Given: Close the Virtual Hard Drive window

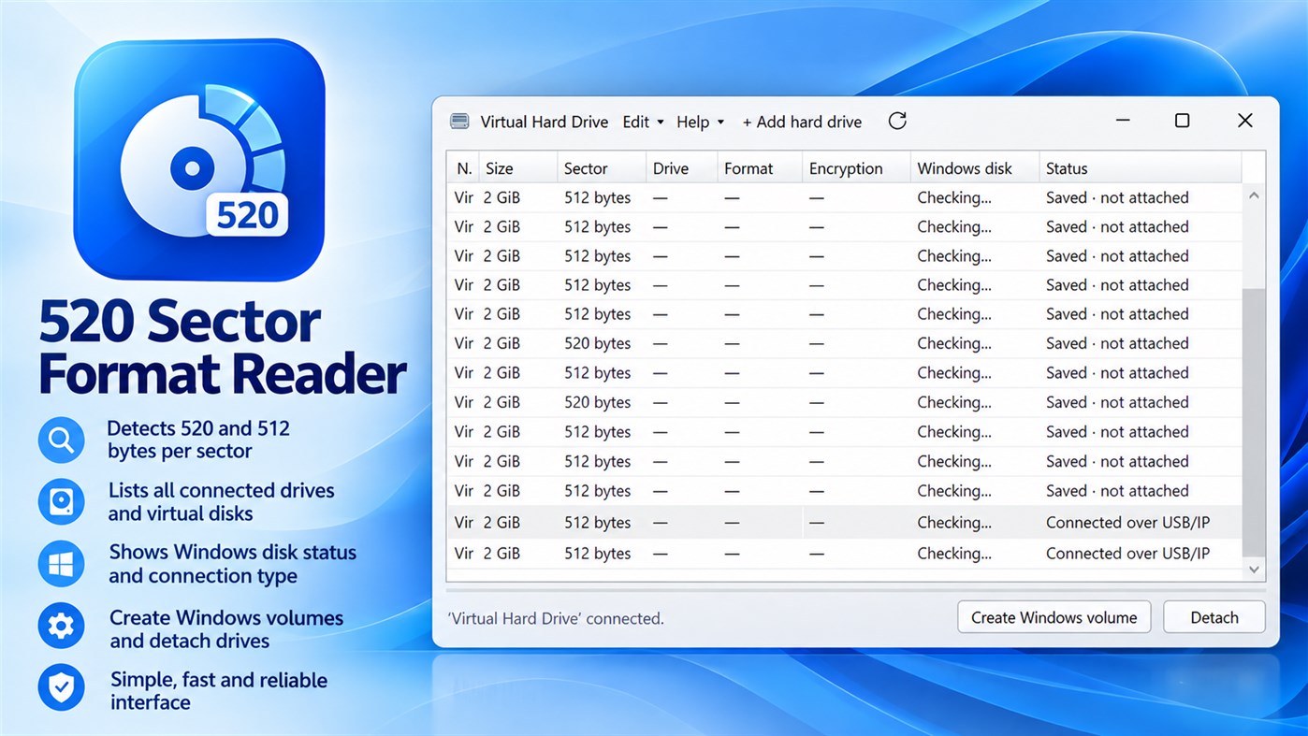Looking at the screenshot, I should pyautogui.click(x=1245, y=121).
